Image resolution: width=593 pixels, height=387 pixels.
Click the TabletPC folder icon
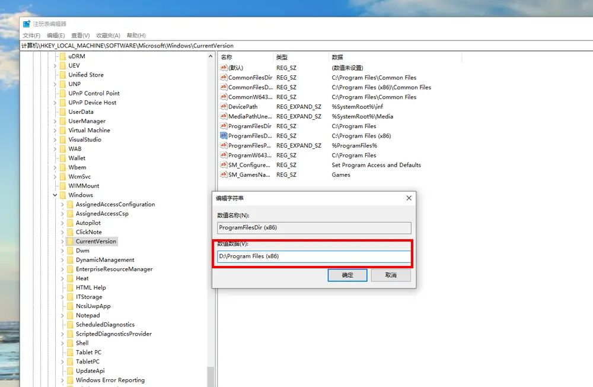(70, 361)
